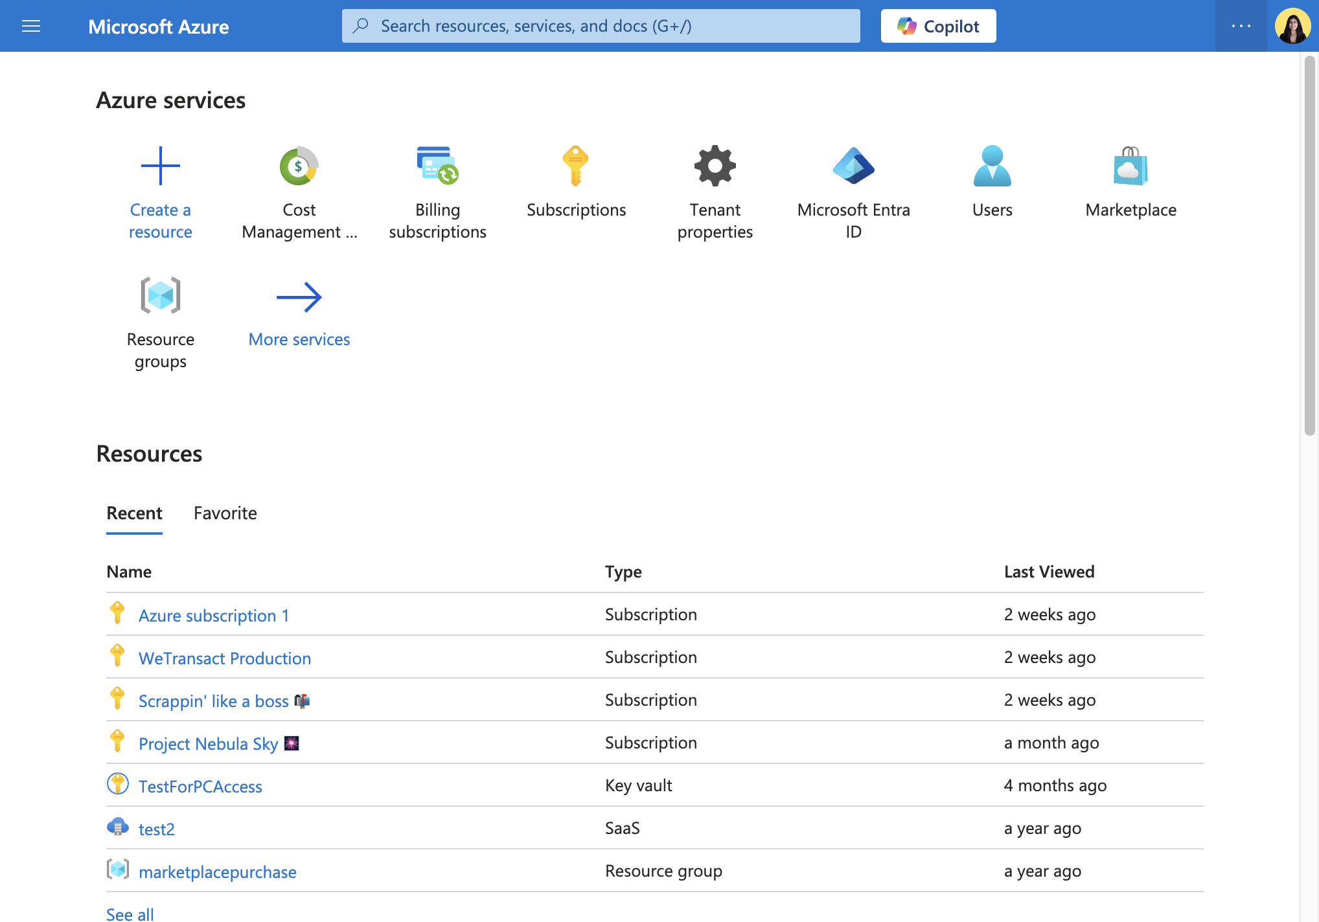Click the user avatar profile picture
The width and height of the screenshot is (1319, 922).
[x=1293, y=26]
